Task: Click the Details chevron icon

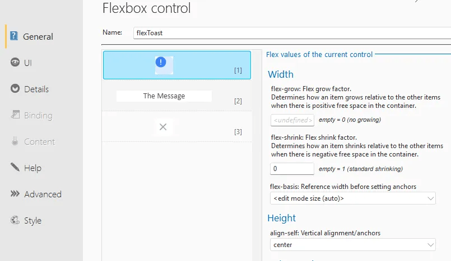Action: point(15,89)
